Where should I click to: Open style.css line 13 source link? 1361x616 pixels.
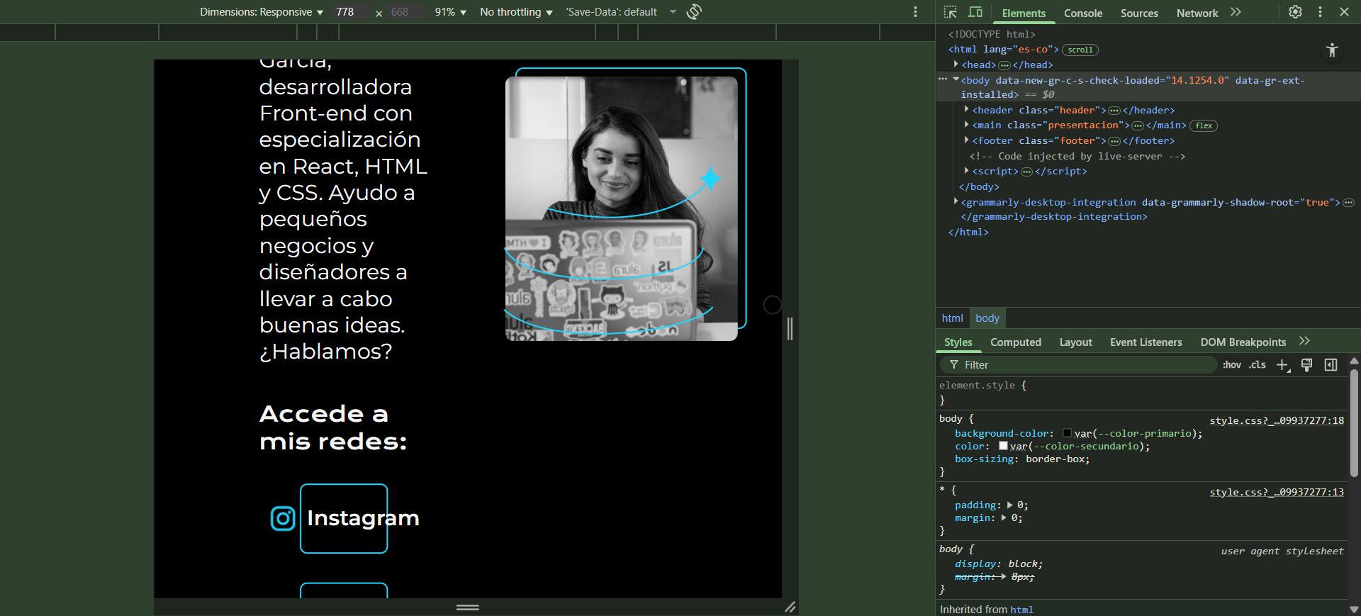[1277, 492]
